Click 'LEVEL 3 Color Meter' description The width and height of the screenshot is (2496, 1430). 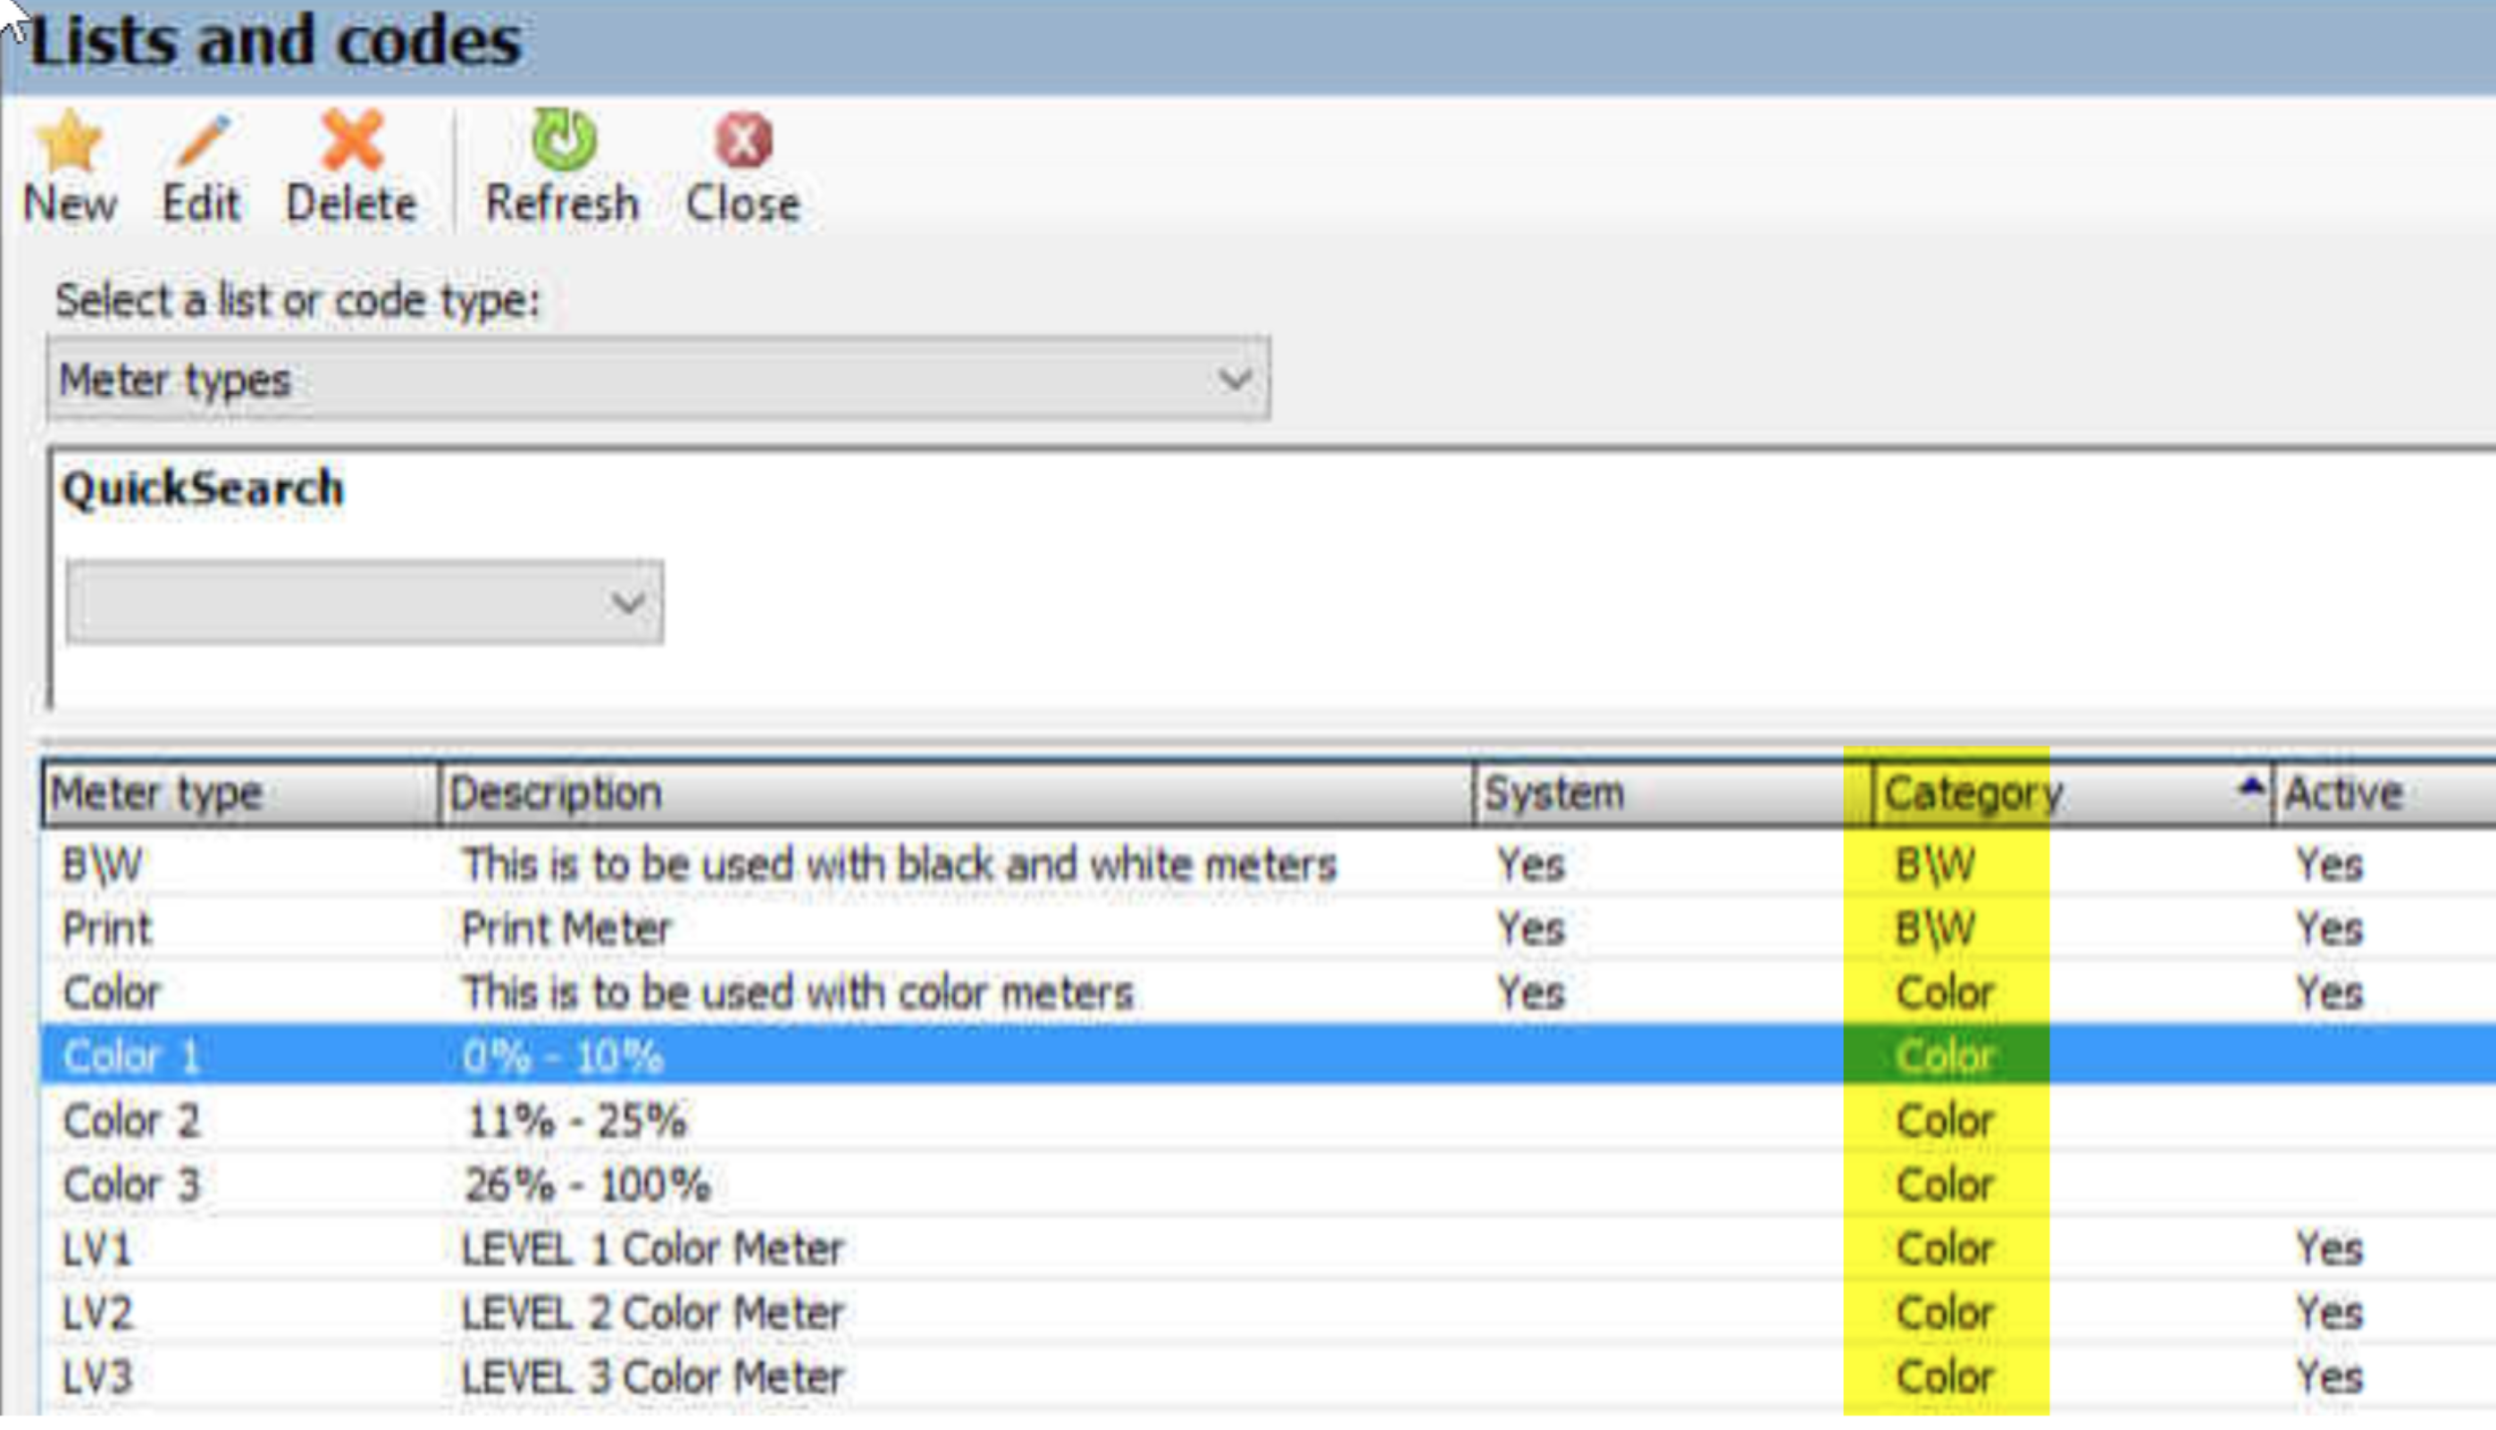coord(653,1377)
